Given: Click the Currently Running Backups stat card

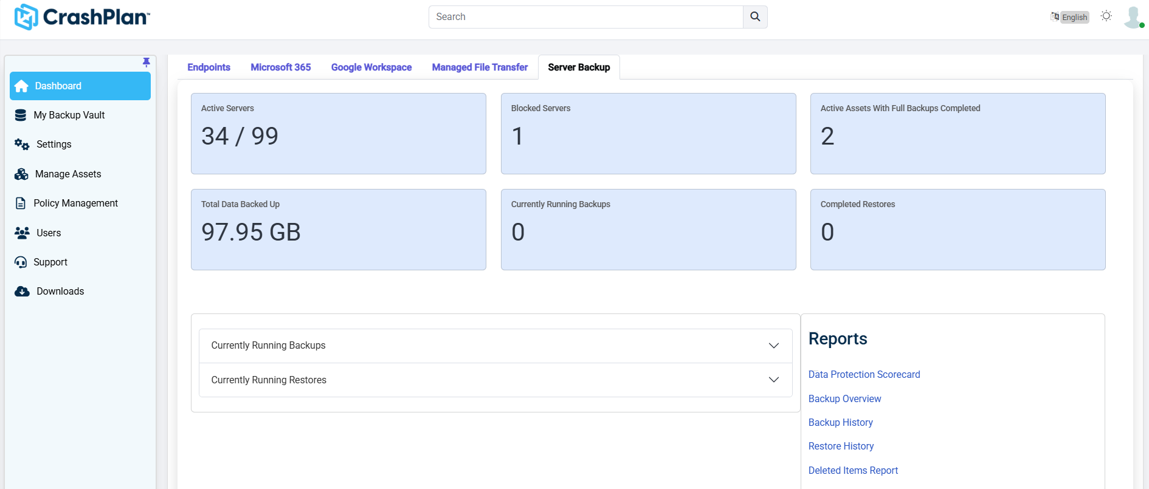Looking at the screenshot, I should (648, 230).
